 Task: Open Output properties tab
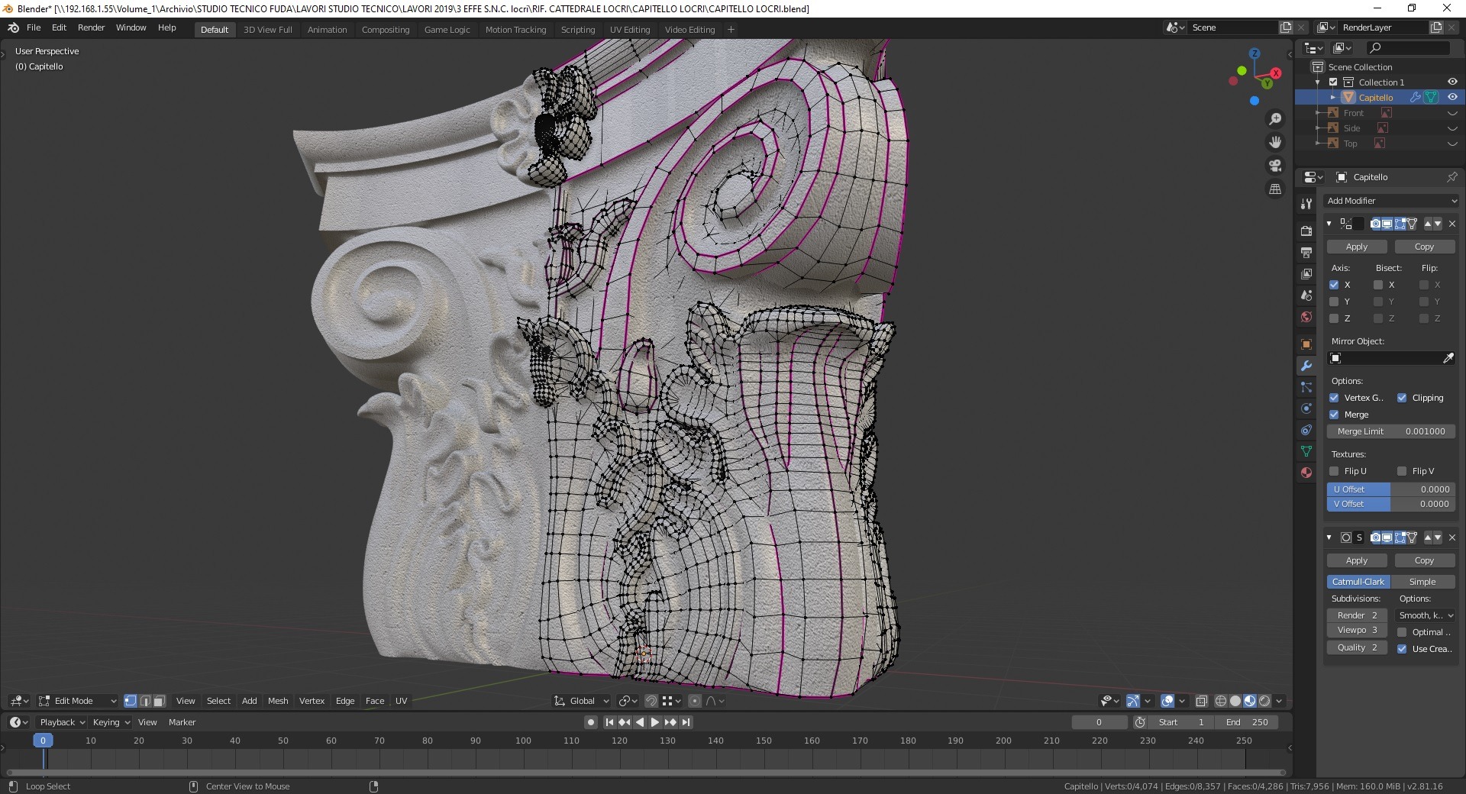coord(1306,252)
